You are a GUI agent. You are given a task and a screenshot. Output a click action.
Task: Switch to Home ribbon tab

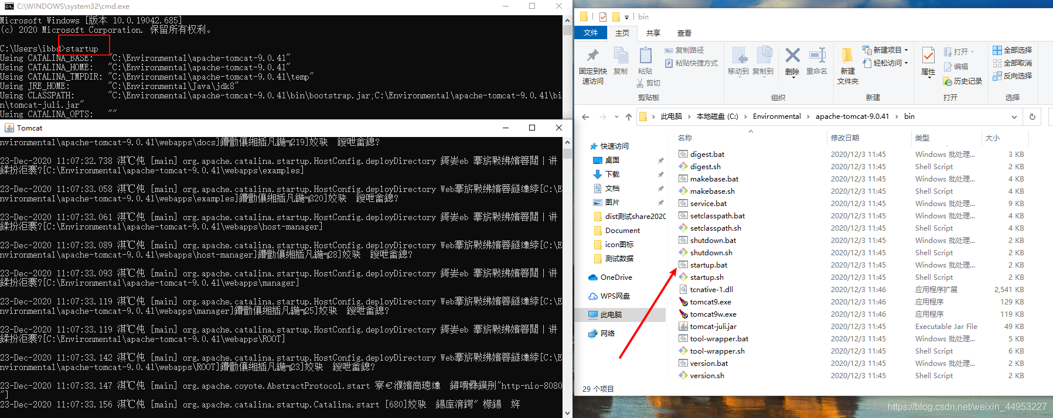622,33
